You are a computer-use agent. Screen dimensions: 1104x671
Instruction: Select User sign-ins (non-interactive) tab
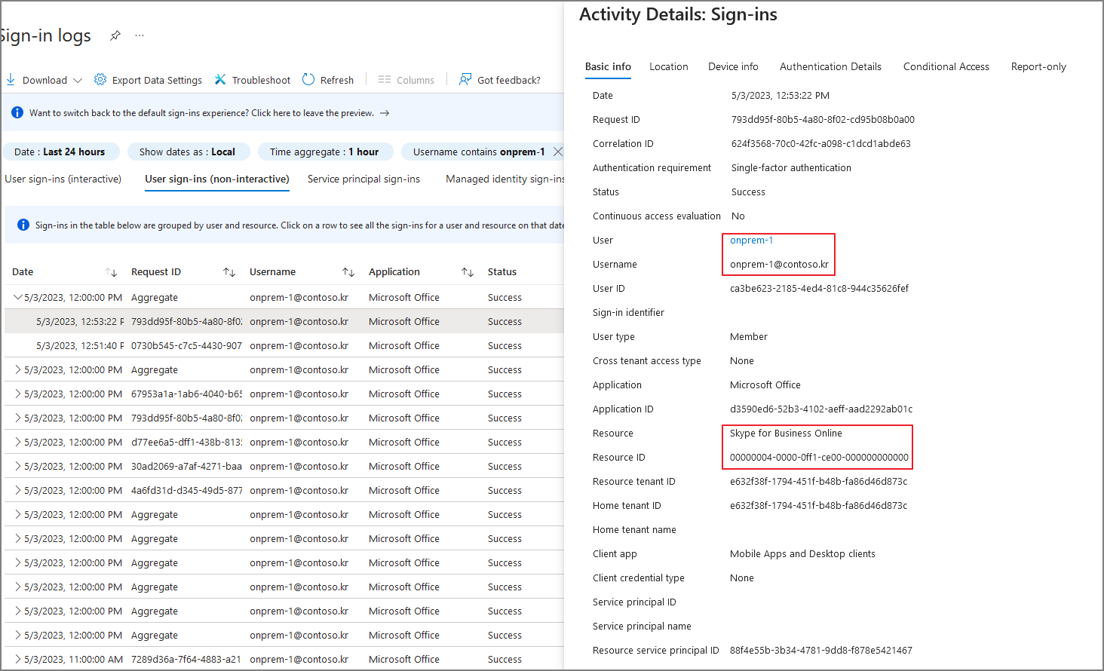click(217, 179)
